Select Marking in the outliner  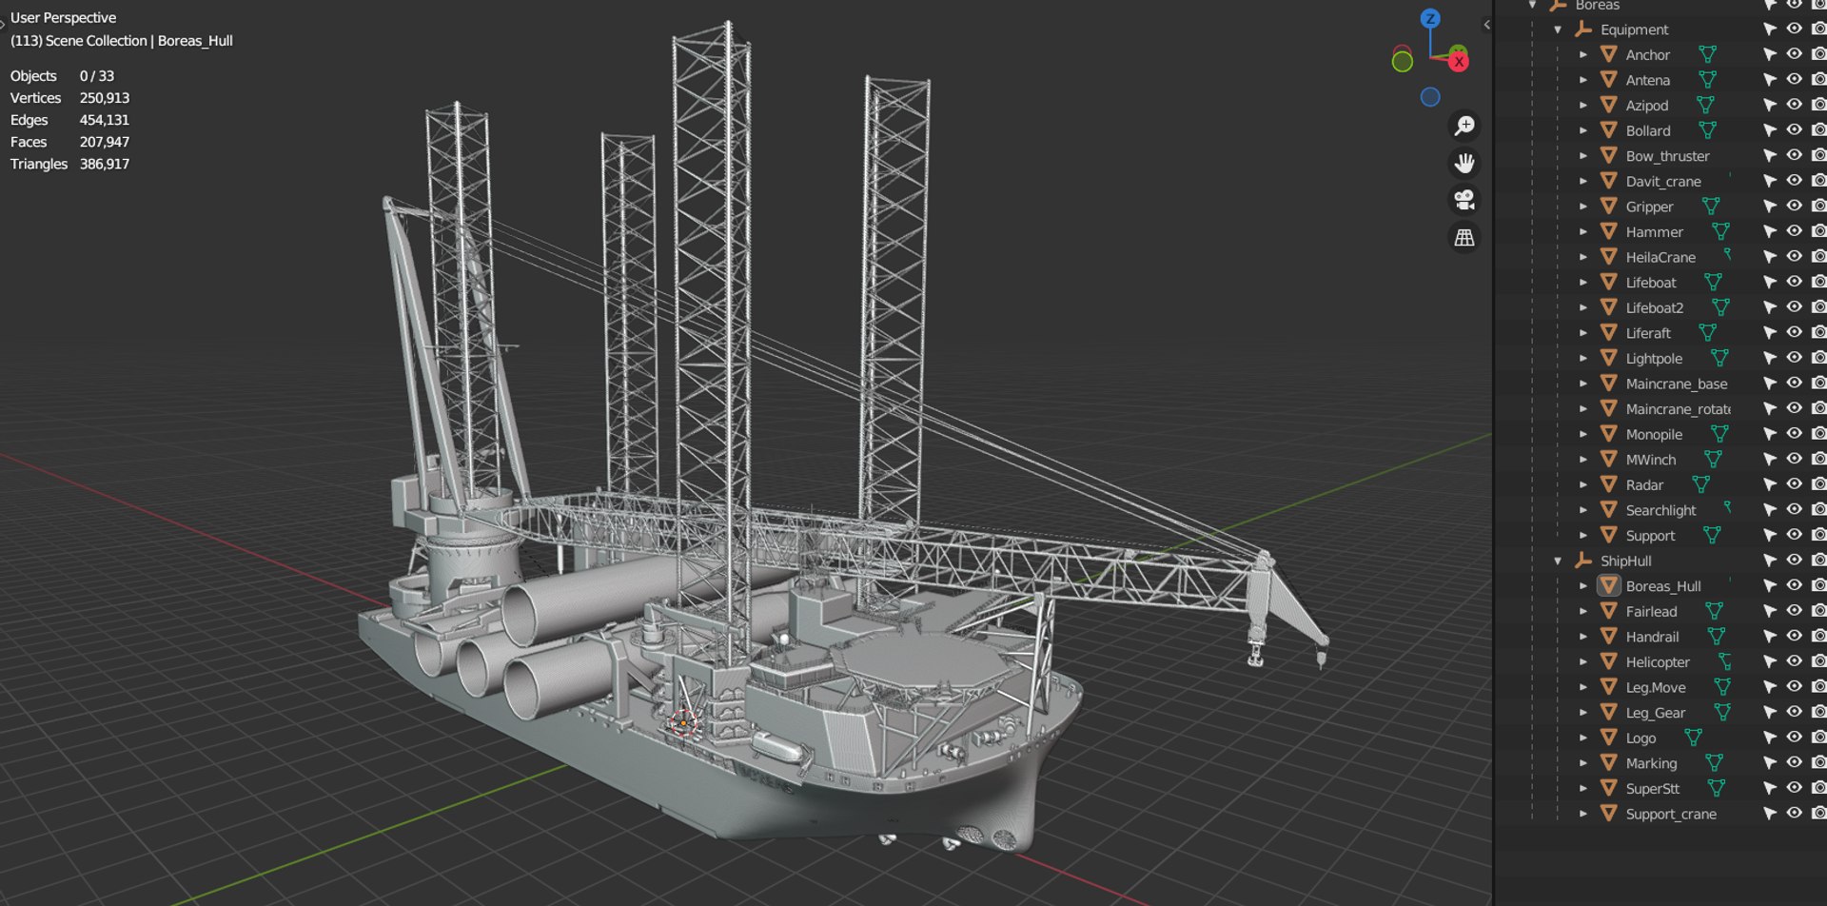coord(1651,763)
